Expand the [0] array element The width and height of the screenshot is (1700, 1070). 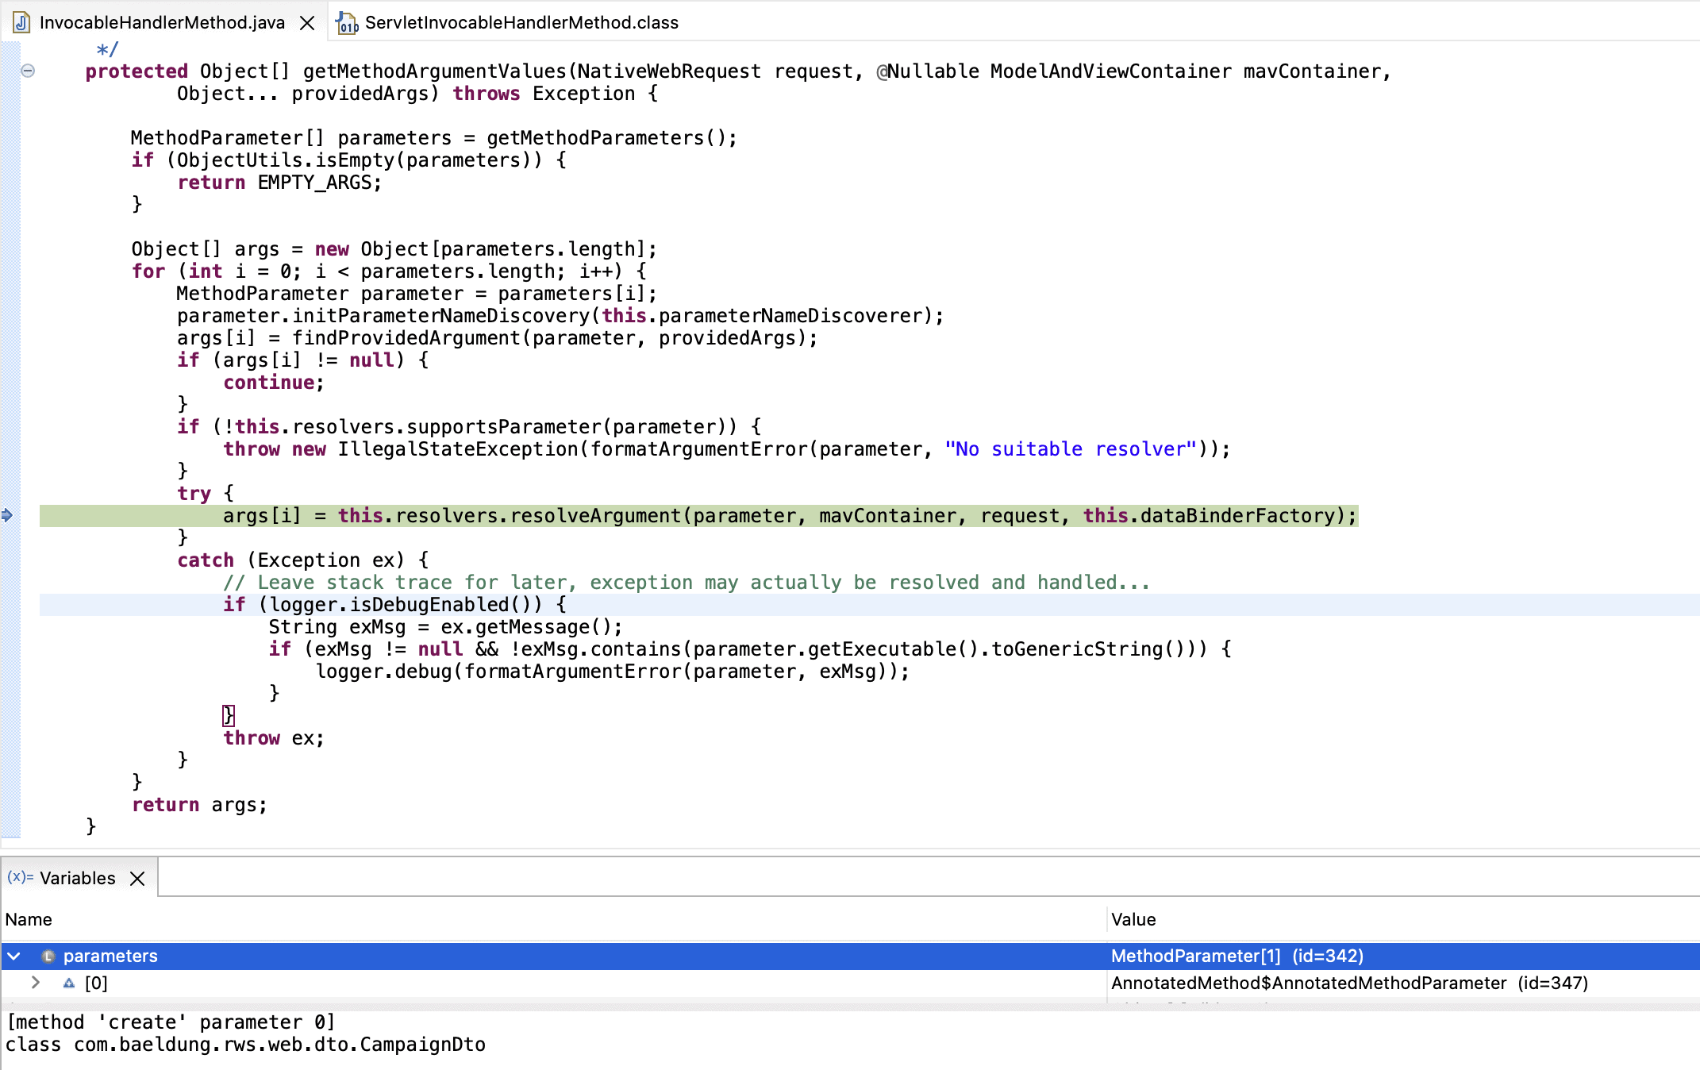point(36,983)
